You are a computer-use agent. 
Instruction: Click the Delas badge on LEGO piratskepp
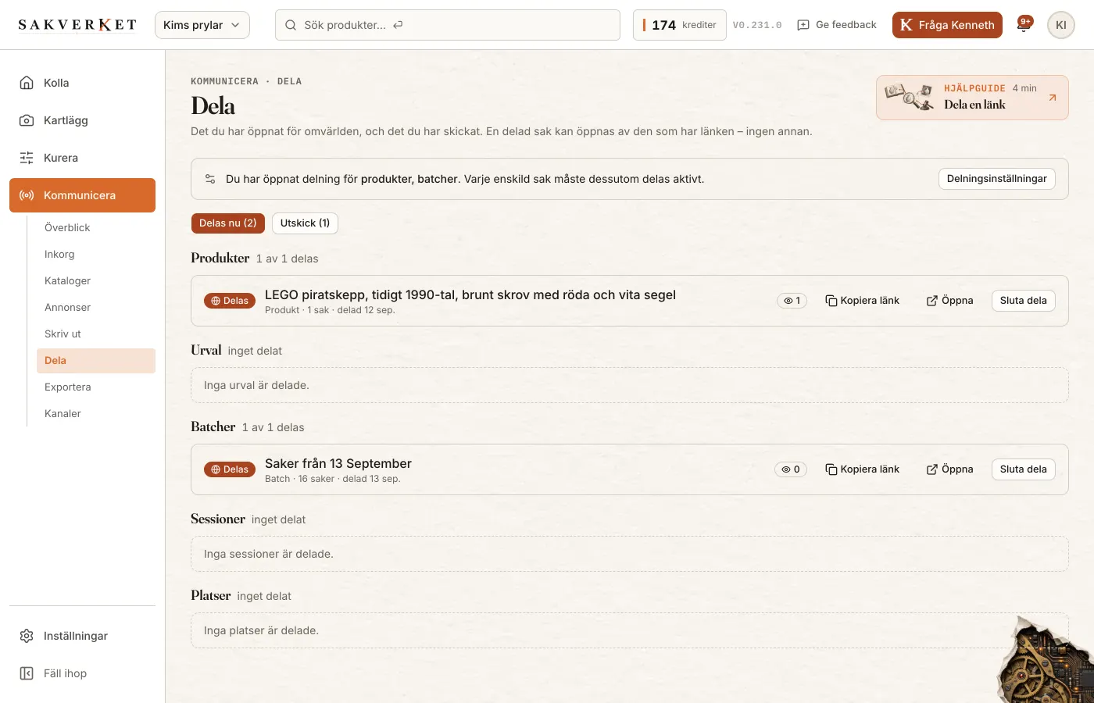[230, 301]
